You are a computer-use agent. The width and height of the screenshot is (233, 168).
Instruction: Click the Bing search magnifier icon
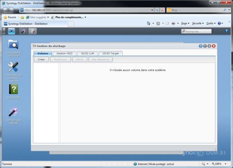click(225, 10)
